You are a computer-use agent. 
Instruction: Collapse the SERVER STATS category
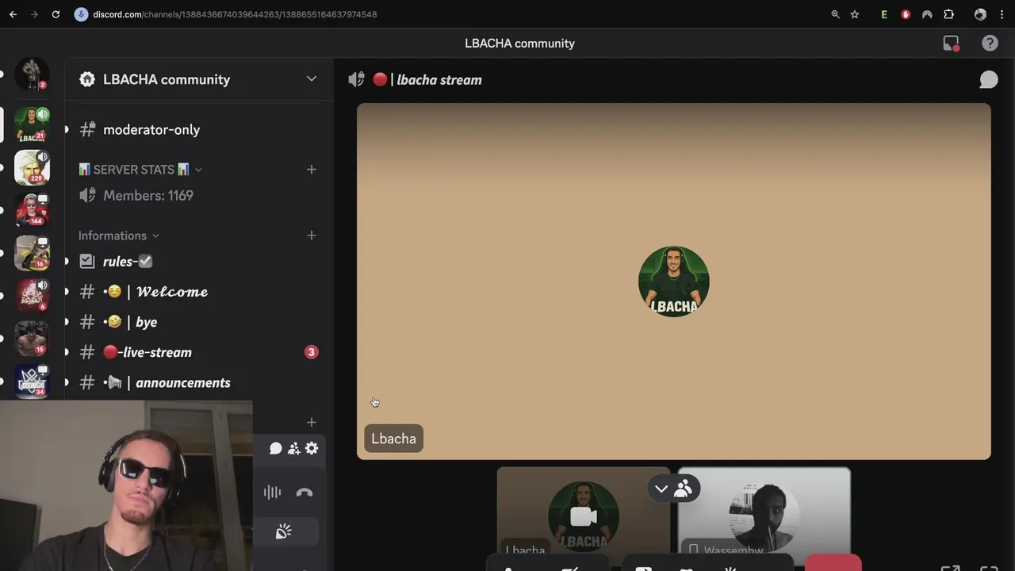[x=140, y=170]
